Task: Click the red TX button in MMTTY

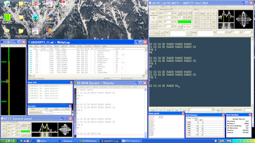Action: click(153, 22)
